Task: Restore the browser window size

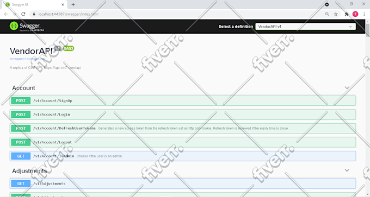Action: 351,4
